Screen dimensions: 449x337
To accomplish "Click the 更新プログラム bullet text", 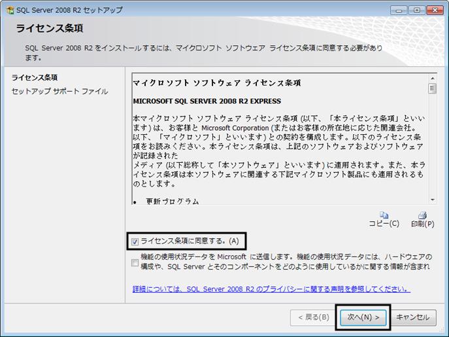I will click(173, 202).
